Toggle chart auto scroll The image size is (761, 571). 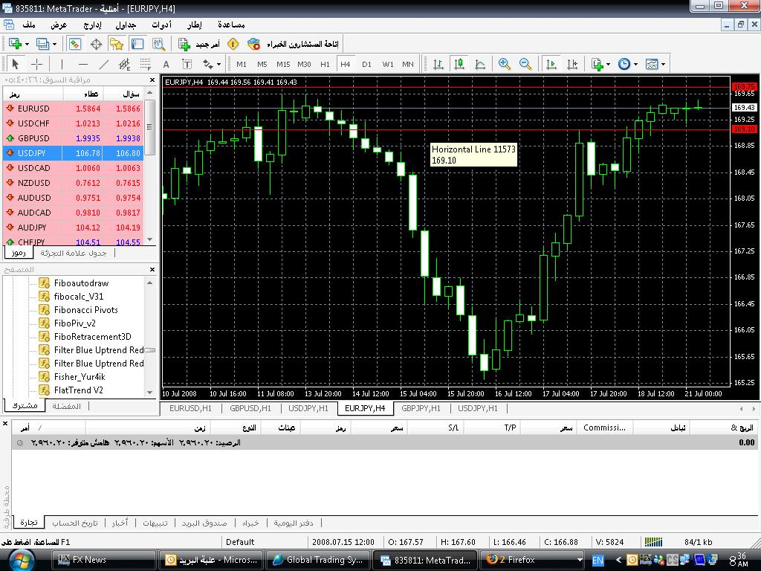point(551,64)
